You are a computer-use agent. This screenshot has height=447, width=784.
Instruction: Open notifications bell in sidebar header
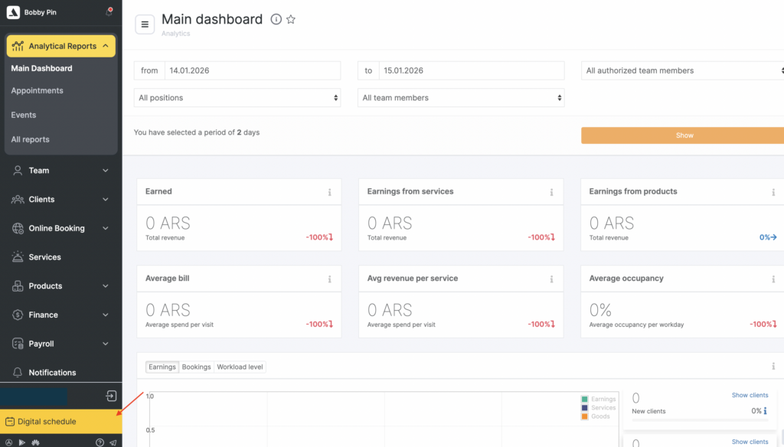pyautogui.click(x=109, y=12)
